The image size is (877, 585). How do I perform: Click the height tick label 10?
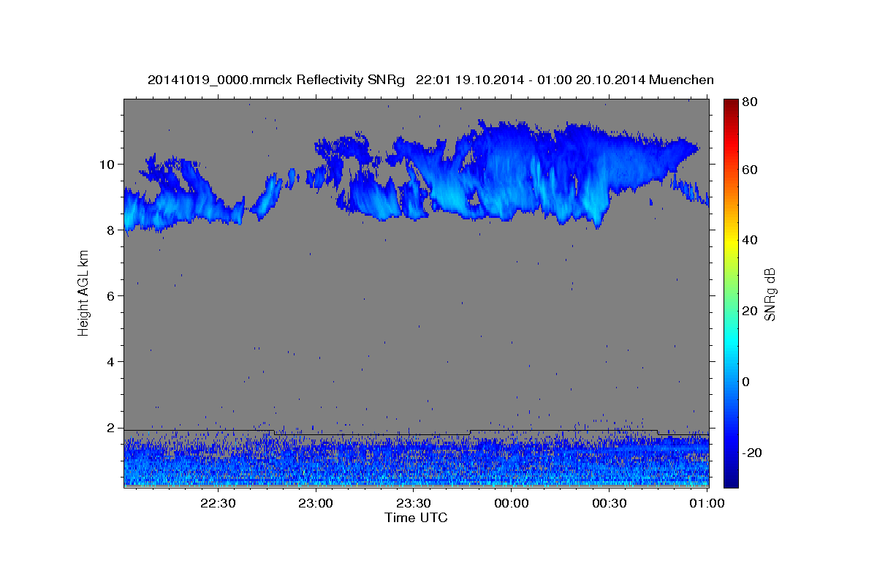click(x=108, y=164)
